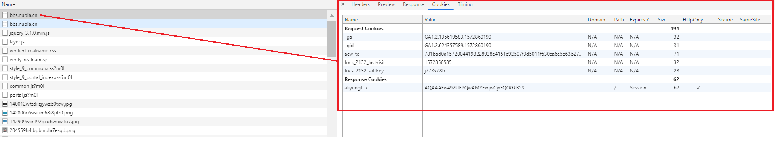Screen dimensions: 776x147
Task: Sort cookies by Value column
Action: click(x=504, y=19)
